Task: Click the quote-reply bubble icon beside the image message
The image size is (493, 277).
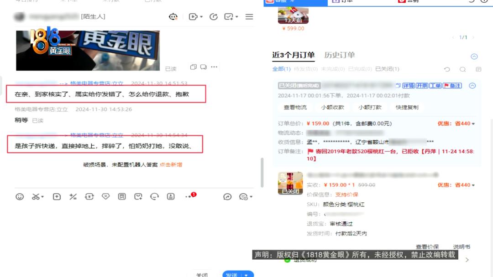Action: (204, 67)
